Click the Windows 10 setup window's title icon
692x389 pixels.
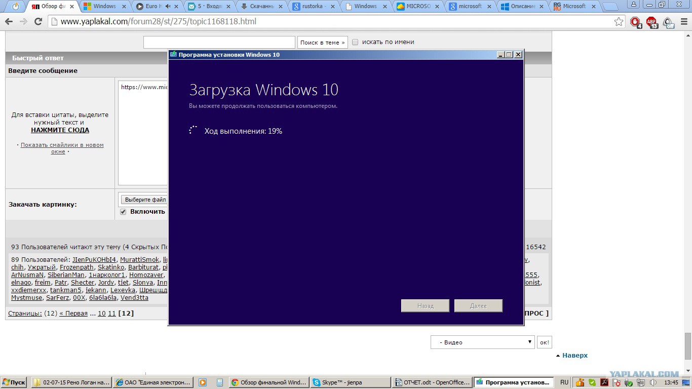tap(173, 54)
